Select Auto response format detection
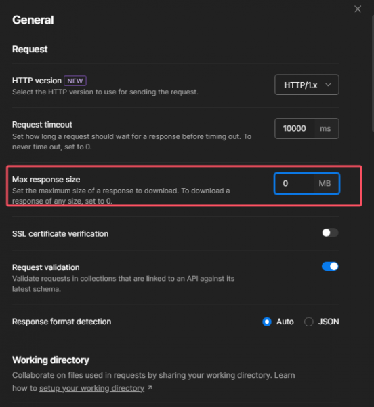 point(267,322)
